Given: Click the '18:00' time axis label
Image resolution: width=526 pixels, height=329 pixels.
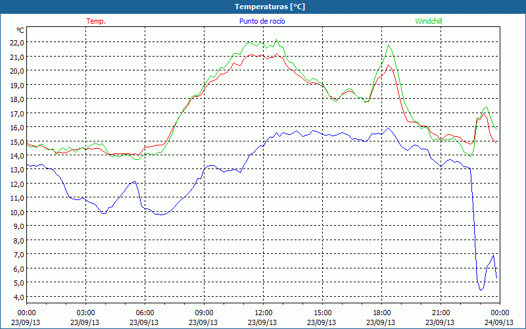Looking at the screenshot, I should [381, 313].
